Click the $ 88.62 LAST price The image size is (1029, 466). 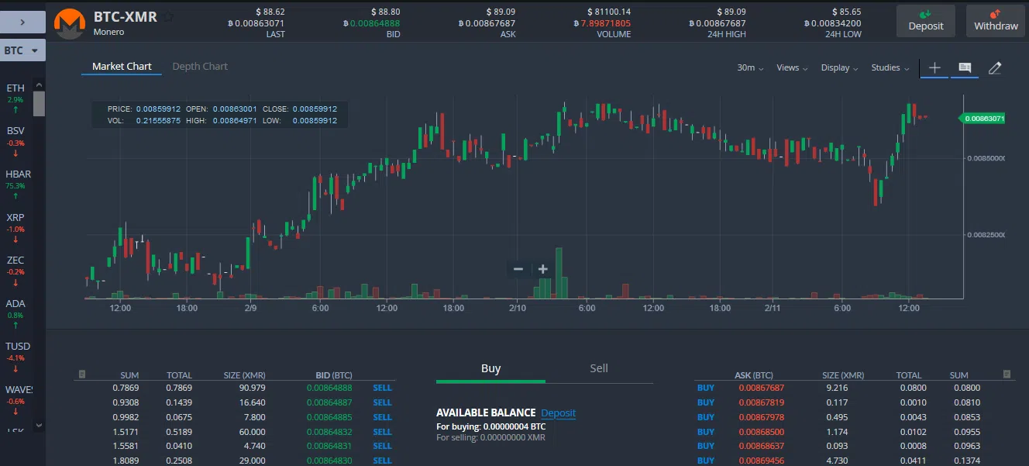click(269, 12)
